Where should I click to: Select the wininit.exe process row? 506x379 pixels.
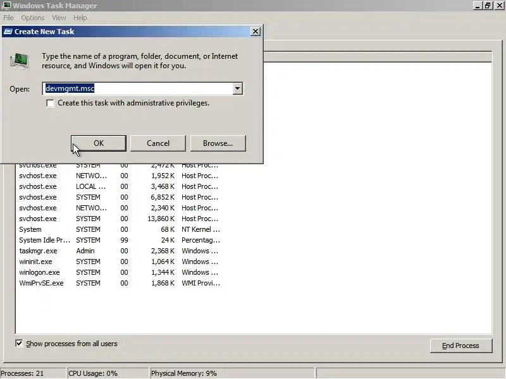click(x=120, y=262)
